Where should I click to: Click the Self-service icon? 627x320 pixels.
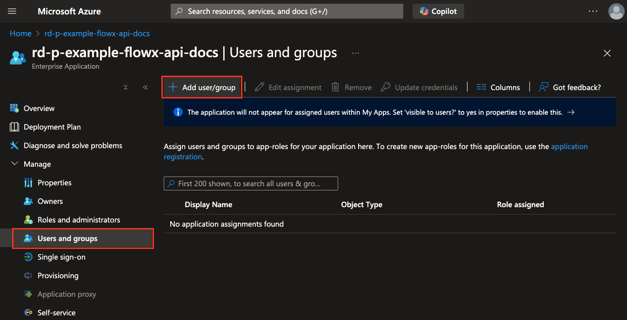click(x=28, y=313)
